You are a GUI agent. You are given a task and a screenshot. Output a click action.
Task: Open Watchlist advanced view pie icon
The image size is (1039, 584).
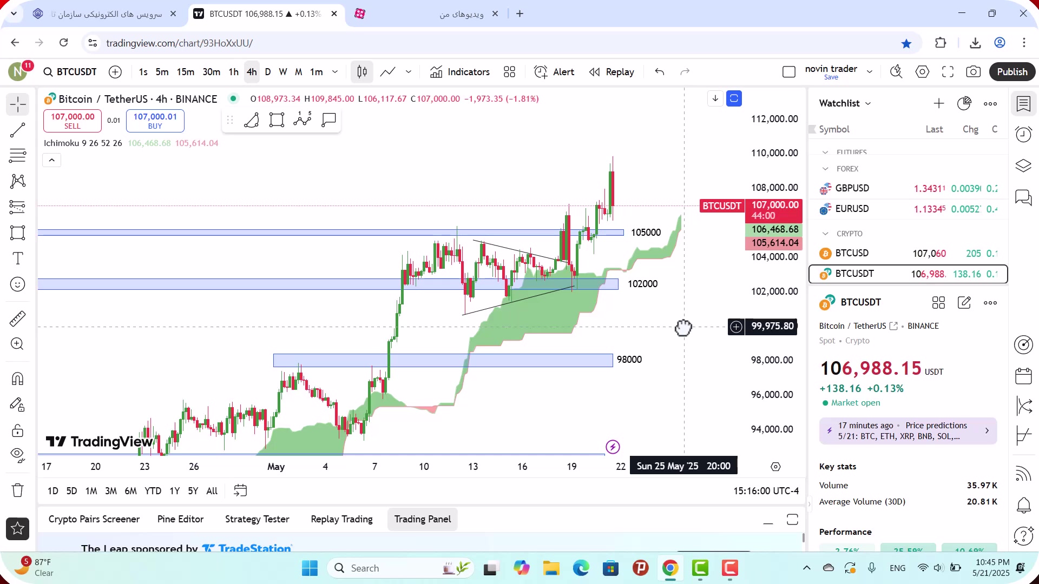(964, 103)
